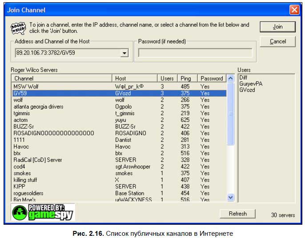Viewport: 305px width, 238px height.
Task: Select the MSW Wolf channel
Action: pyautogui.click(x=27, y=87)
